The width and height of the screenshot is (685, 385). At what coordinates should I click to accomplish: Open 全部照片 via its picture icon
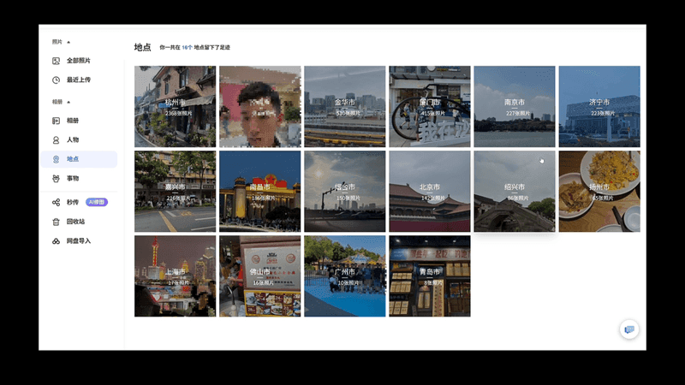(57, 61)
